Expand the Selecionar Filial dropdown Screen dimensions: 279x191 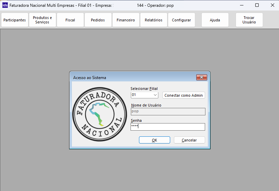155,95
